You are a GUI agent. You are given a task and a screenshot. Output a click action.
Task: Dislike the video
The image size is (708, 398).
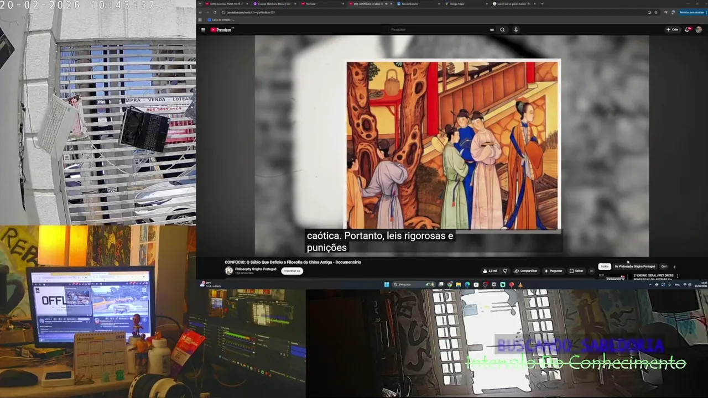pyautogui.click(x=505, y=271)
